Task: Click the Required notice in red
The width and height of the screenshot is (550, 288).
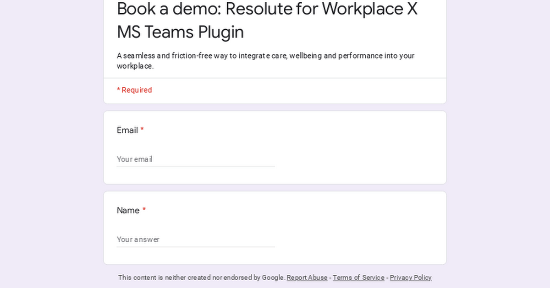Action: (134, 90)
